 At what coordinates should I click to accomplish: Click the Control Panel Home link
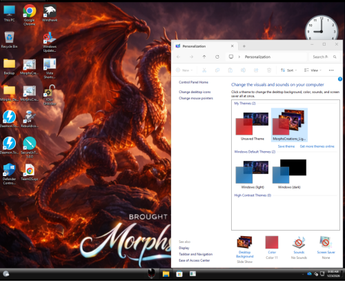coord(193,82)
